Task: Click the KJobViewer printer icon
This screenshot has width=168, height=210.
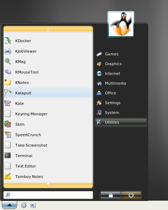Action: [8, 51]
